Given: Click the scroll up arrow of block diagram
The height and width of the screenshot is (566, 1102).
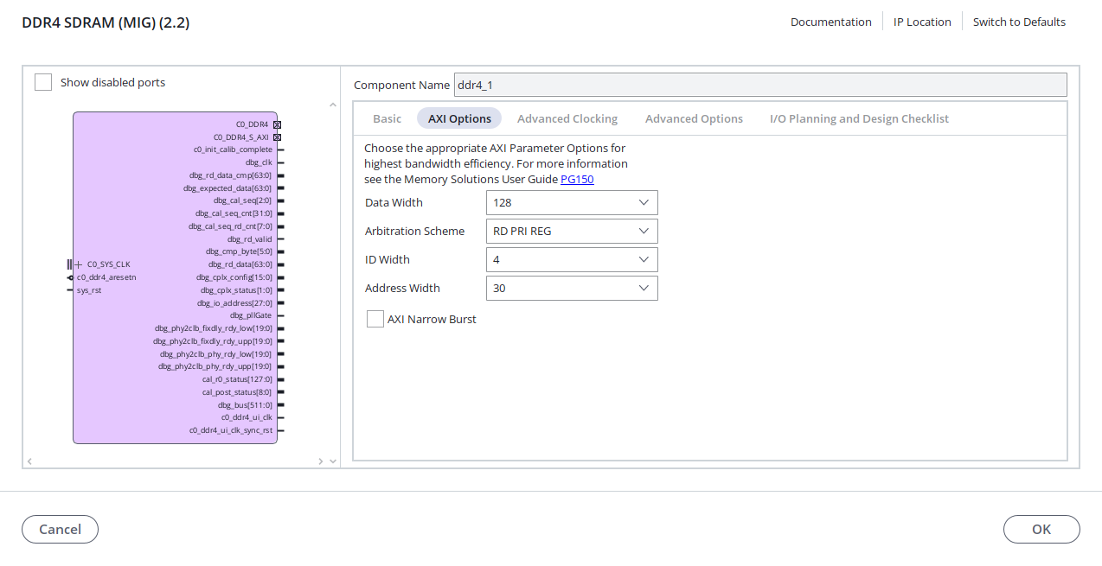Looking at the screenshot, I should click(x=333, y=105).
